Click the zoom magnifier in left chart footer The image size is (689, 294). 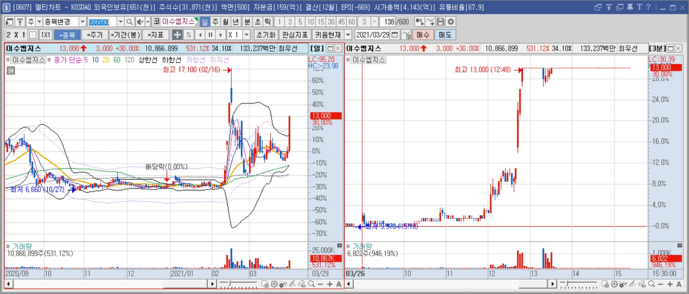tap(311, 284)
